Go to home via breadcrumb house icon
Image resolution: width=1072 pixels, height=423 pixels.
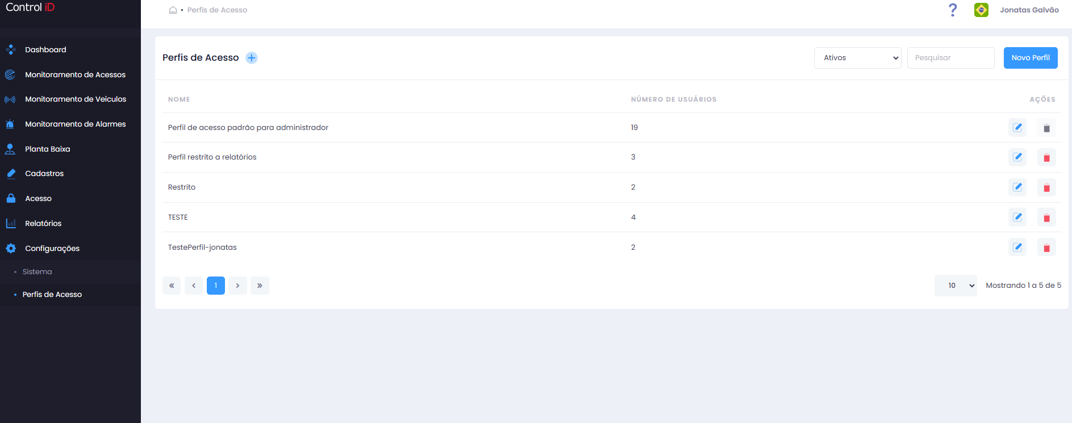click(173, 10)
